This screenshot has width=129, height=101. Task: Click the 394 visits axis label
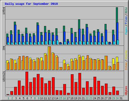point(4,48)
